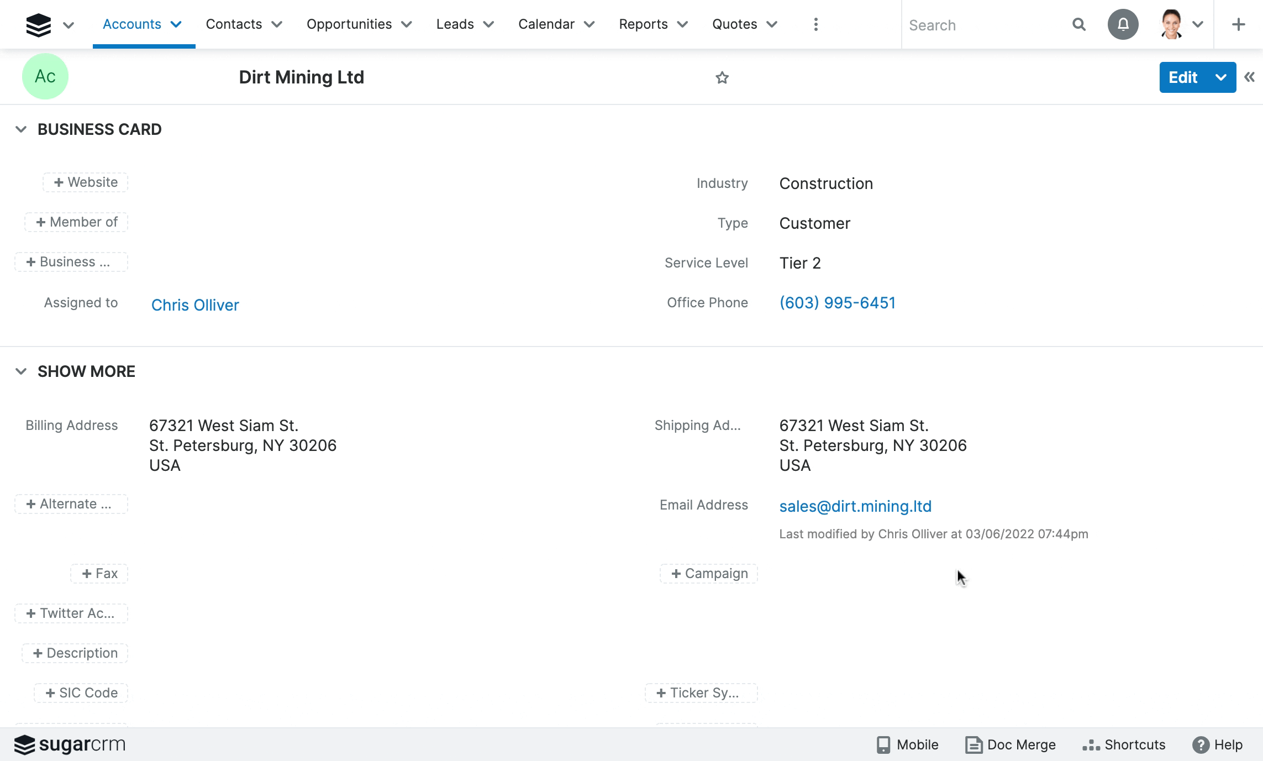Open Help in the footer
The image size is (1263, 761).
point(1217,744)
